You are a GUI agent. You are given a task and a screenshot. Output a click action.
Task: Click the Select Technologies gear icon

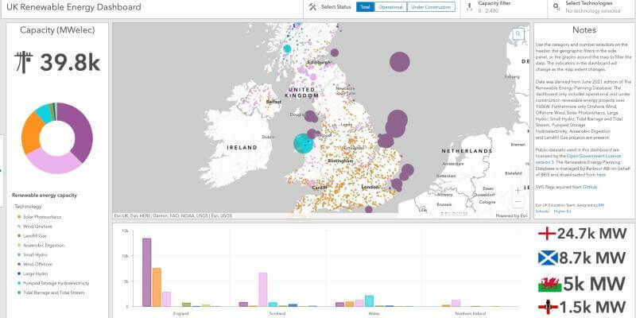coord(556,7)
